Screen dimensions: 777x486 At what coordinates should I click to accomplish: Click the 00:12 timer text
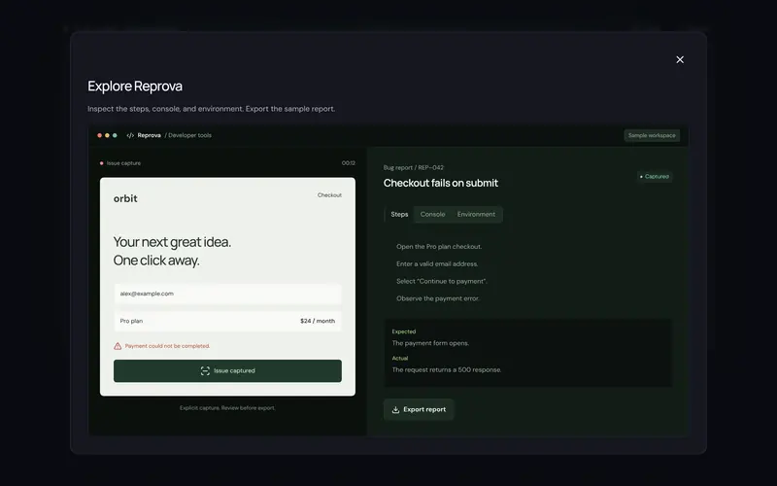pos(349,163)
